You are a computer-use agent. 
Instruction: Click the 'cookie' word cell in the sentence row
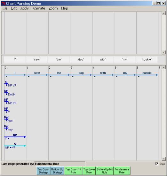coord(147,59)
